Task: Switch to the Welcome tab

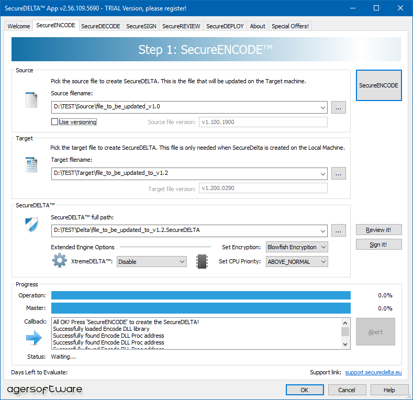Action: tap(19, 26)
